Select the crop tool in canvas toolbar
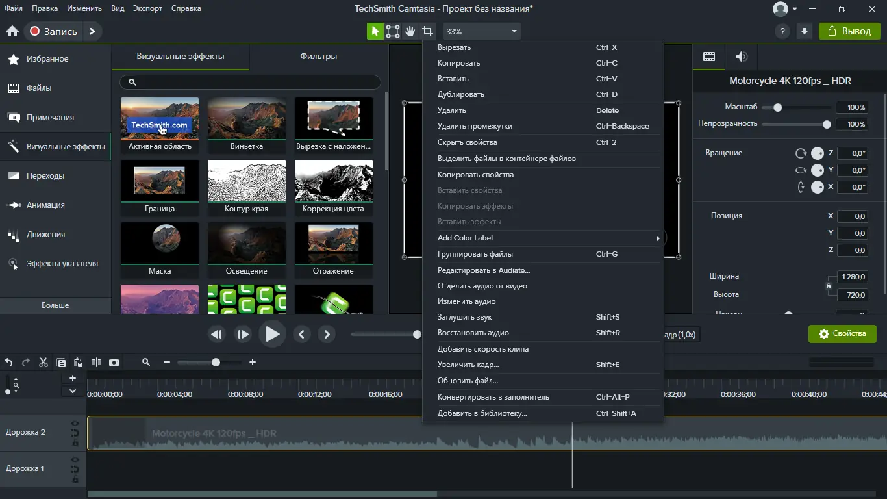The image size is (887, 499). pyautogui.click(x=427, y=31)
